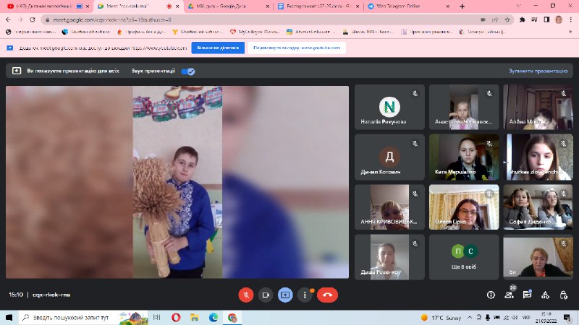Open Task View on the taskbar

pyautogui.click(x=156, y=317)
